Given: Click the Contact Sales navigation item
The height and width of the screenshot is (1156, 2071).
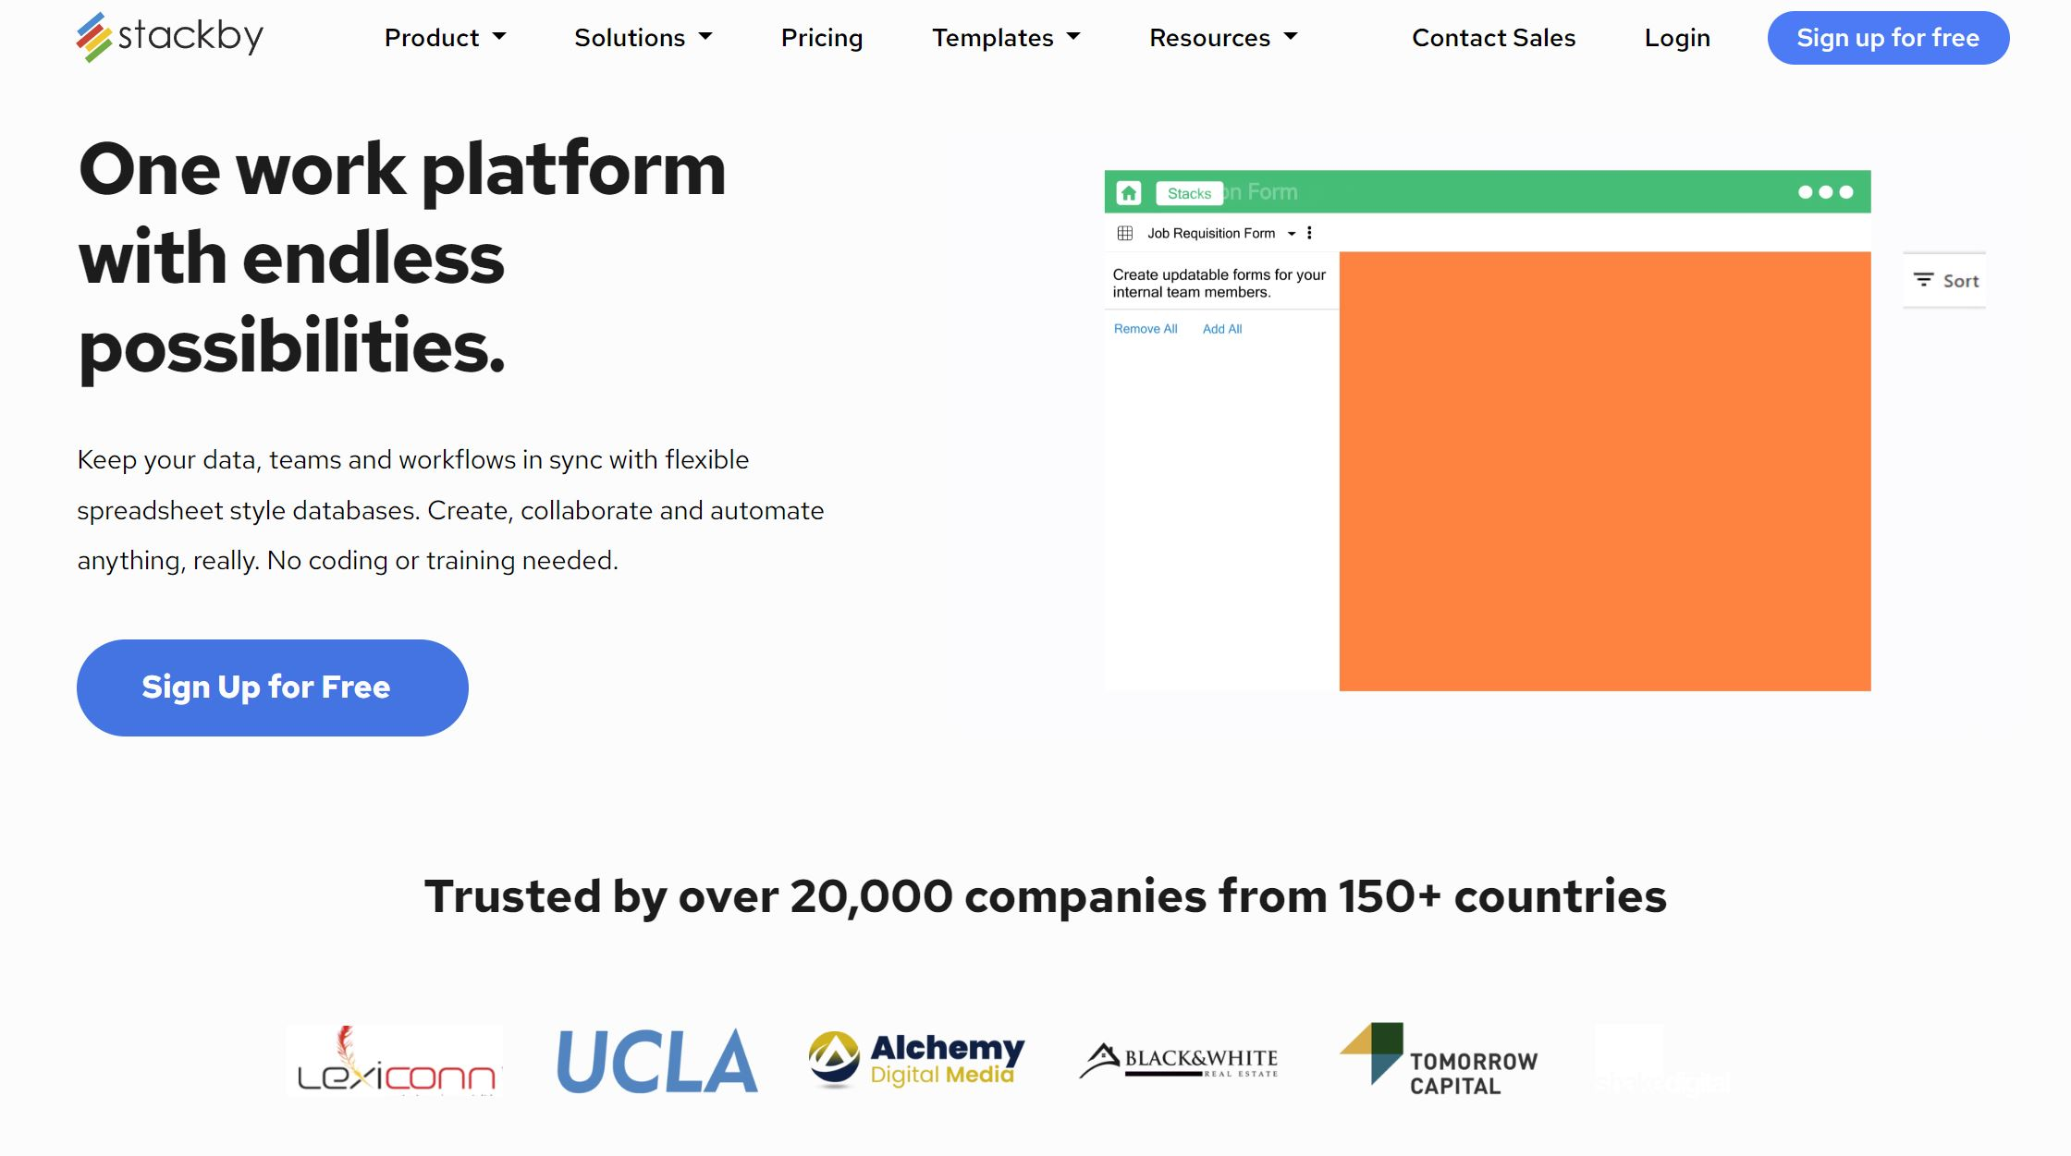Looking at the screenshot, I should [x=1493, y=37].
